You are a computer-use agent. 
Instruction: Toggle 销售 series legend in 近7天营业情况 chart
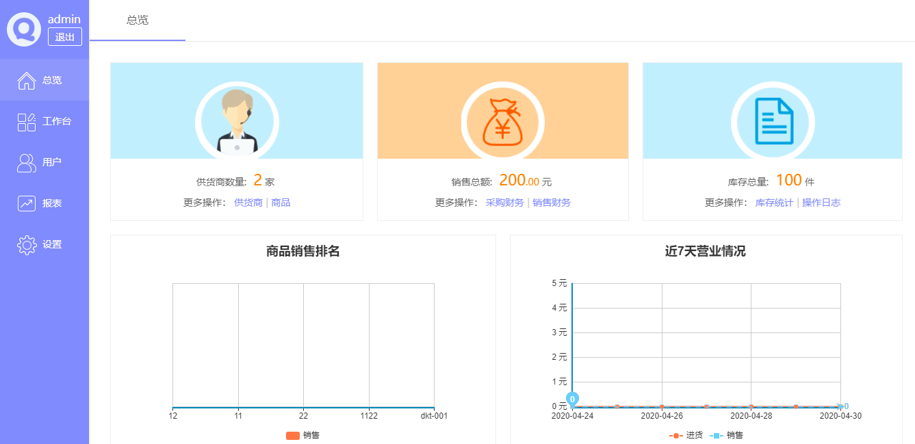coord(725,435)
